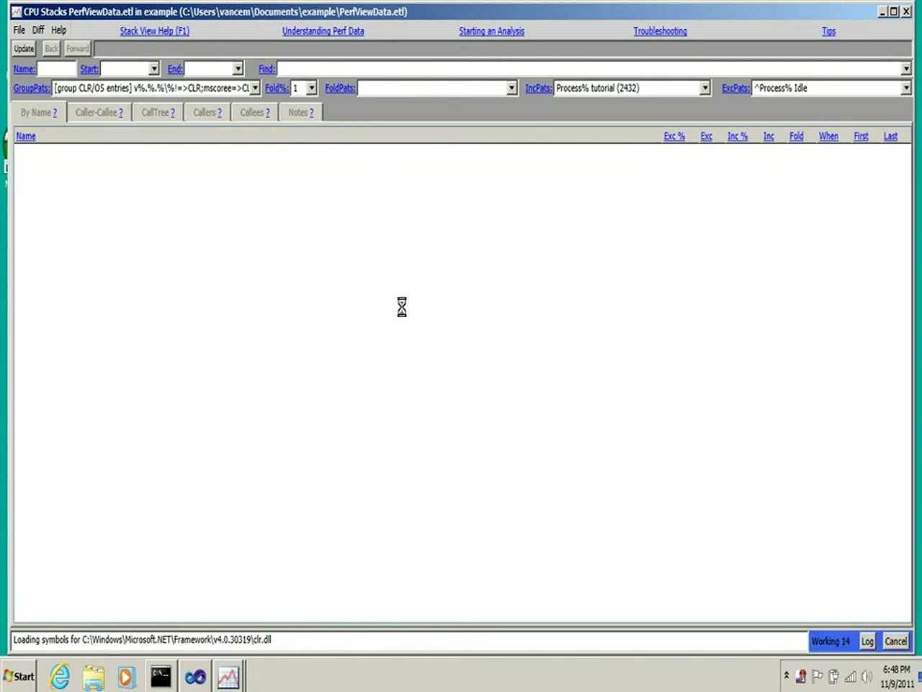Open the log window via Log button
Viewport: 922px width, 692px height.
point(867,640)
